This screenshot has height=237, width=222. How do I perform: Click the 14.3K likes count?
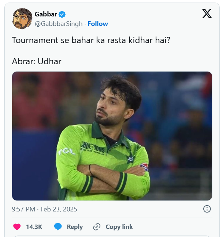pyautogui.click(x=34, y=227)
